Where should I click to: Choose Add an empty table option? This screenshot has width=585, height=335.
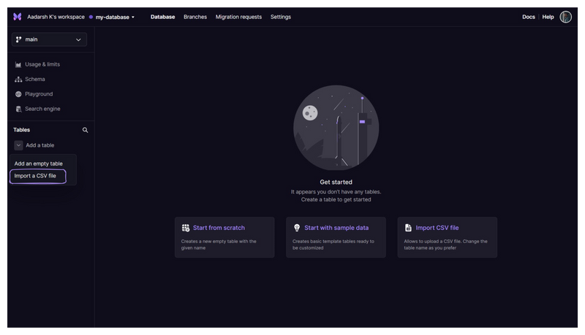[x=39, y=163]
